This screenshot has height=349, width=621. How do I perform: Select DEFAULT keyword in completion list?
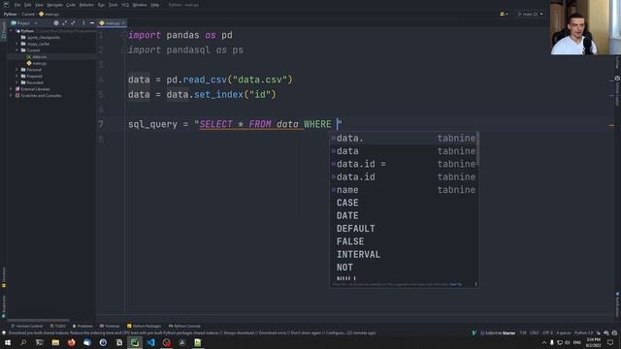tap(404, 229)
